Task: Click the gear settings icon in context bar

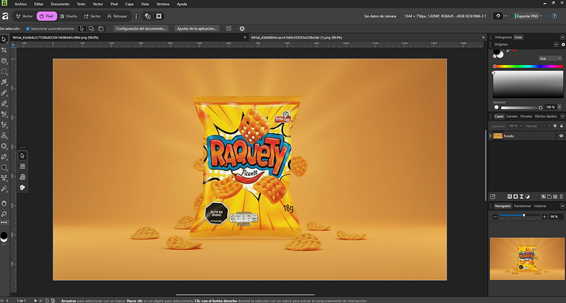Action: coord(242,28)
